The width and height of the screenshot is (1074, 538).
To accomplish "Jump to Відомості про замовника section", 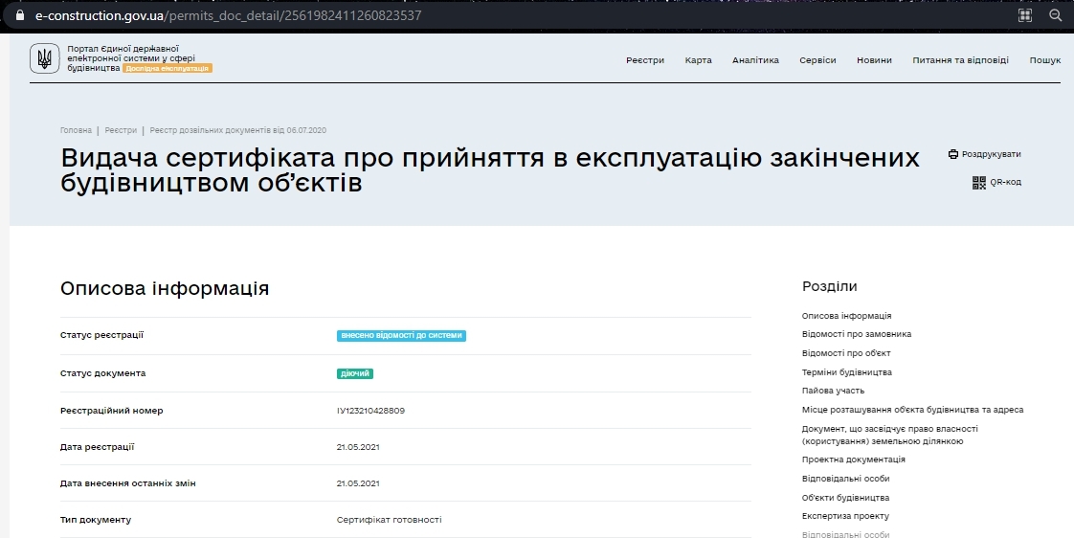I will [857, 334].
